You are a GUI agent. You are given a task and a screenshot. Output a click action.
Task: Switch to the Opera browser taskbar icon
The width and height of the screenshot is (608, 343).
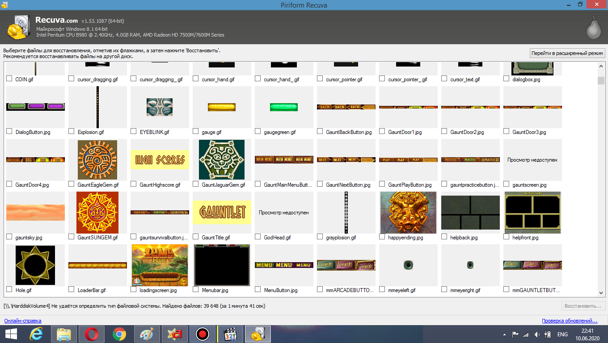(92, 334)
